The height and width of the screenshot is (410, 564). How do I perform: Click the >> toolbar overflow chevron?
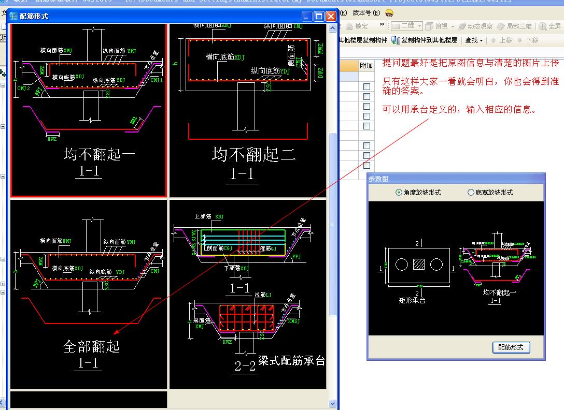coord(382,24)
